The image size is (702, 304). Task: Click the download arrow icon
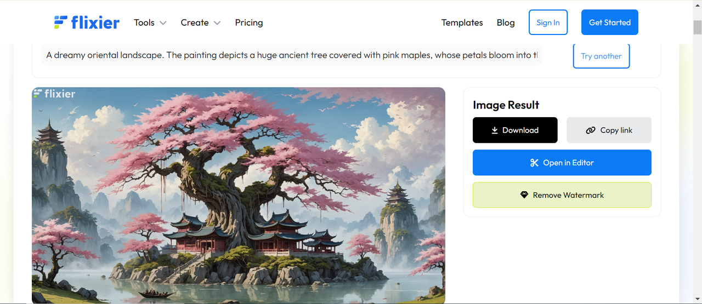tap(494, 130)
